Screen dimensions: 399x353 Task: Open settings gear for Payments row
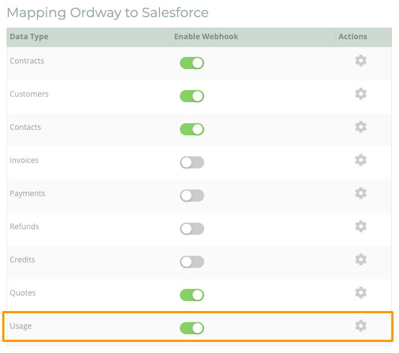[x=360, y=193]
